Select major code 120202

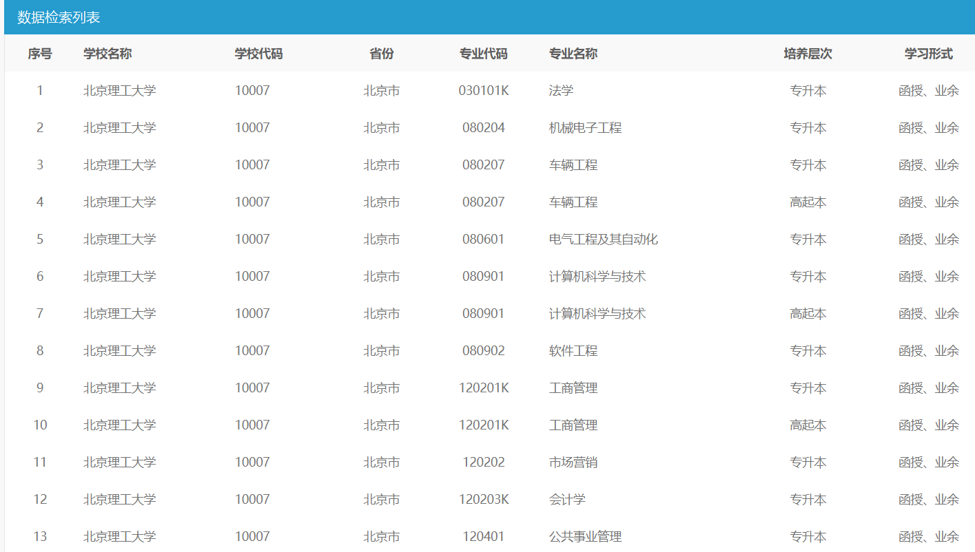484,462
